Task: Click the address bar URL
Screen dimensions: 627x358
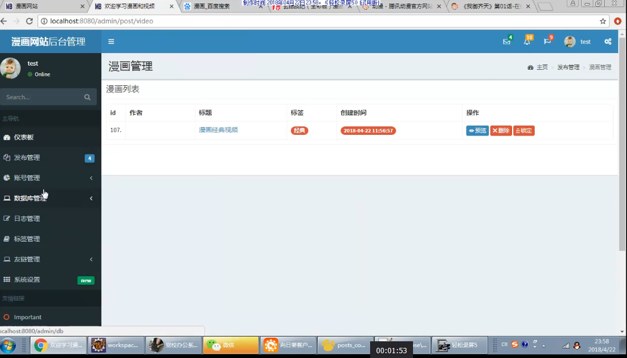Action: click(x=101, y=21)
